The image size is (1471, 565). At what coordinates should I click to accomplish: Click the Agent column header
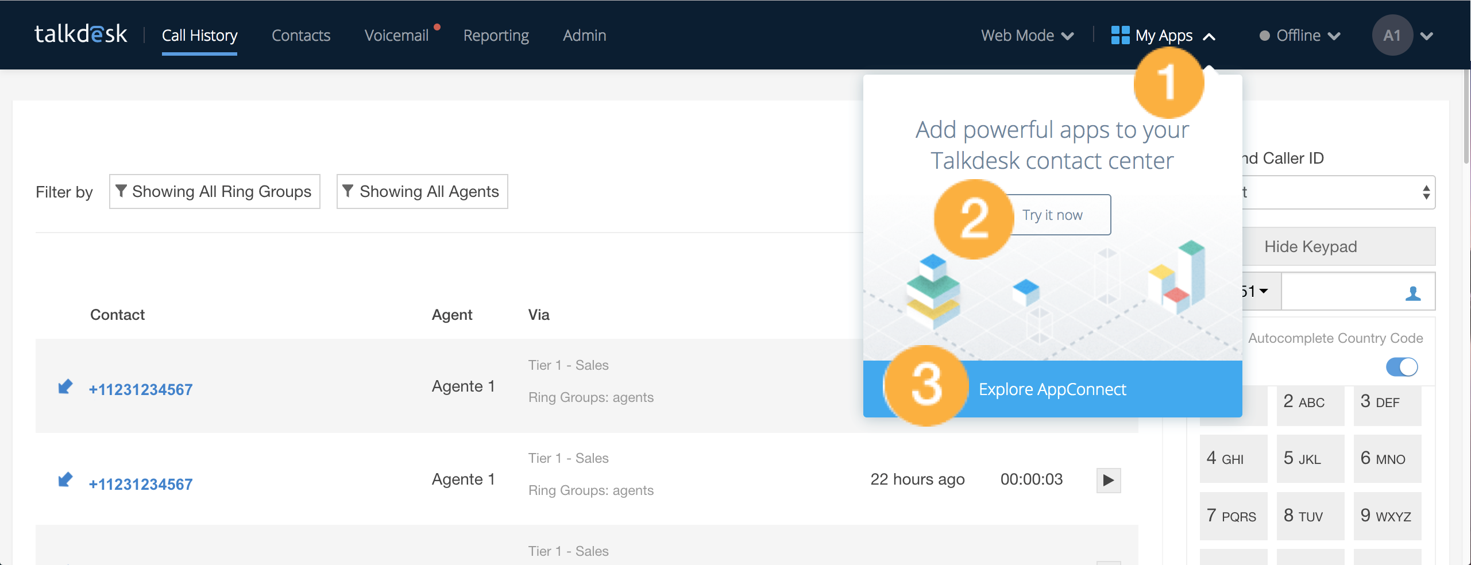click(x=452, y=315)
